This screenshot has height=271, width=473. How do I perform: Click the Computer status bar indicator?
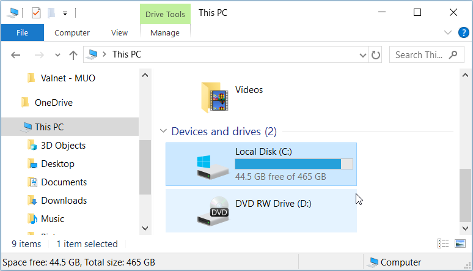tap(394, 262)
